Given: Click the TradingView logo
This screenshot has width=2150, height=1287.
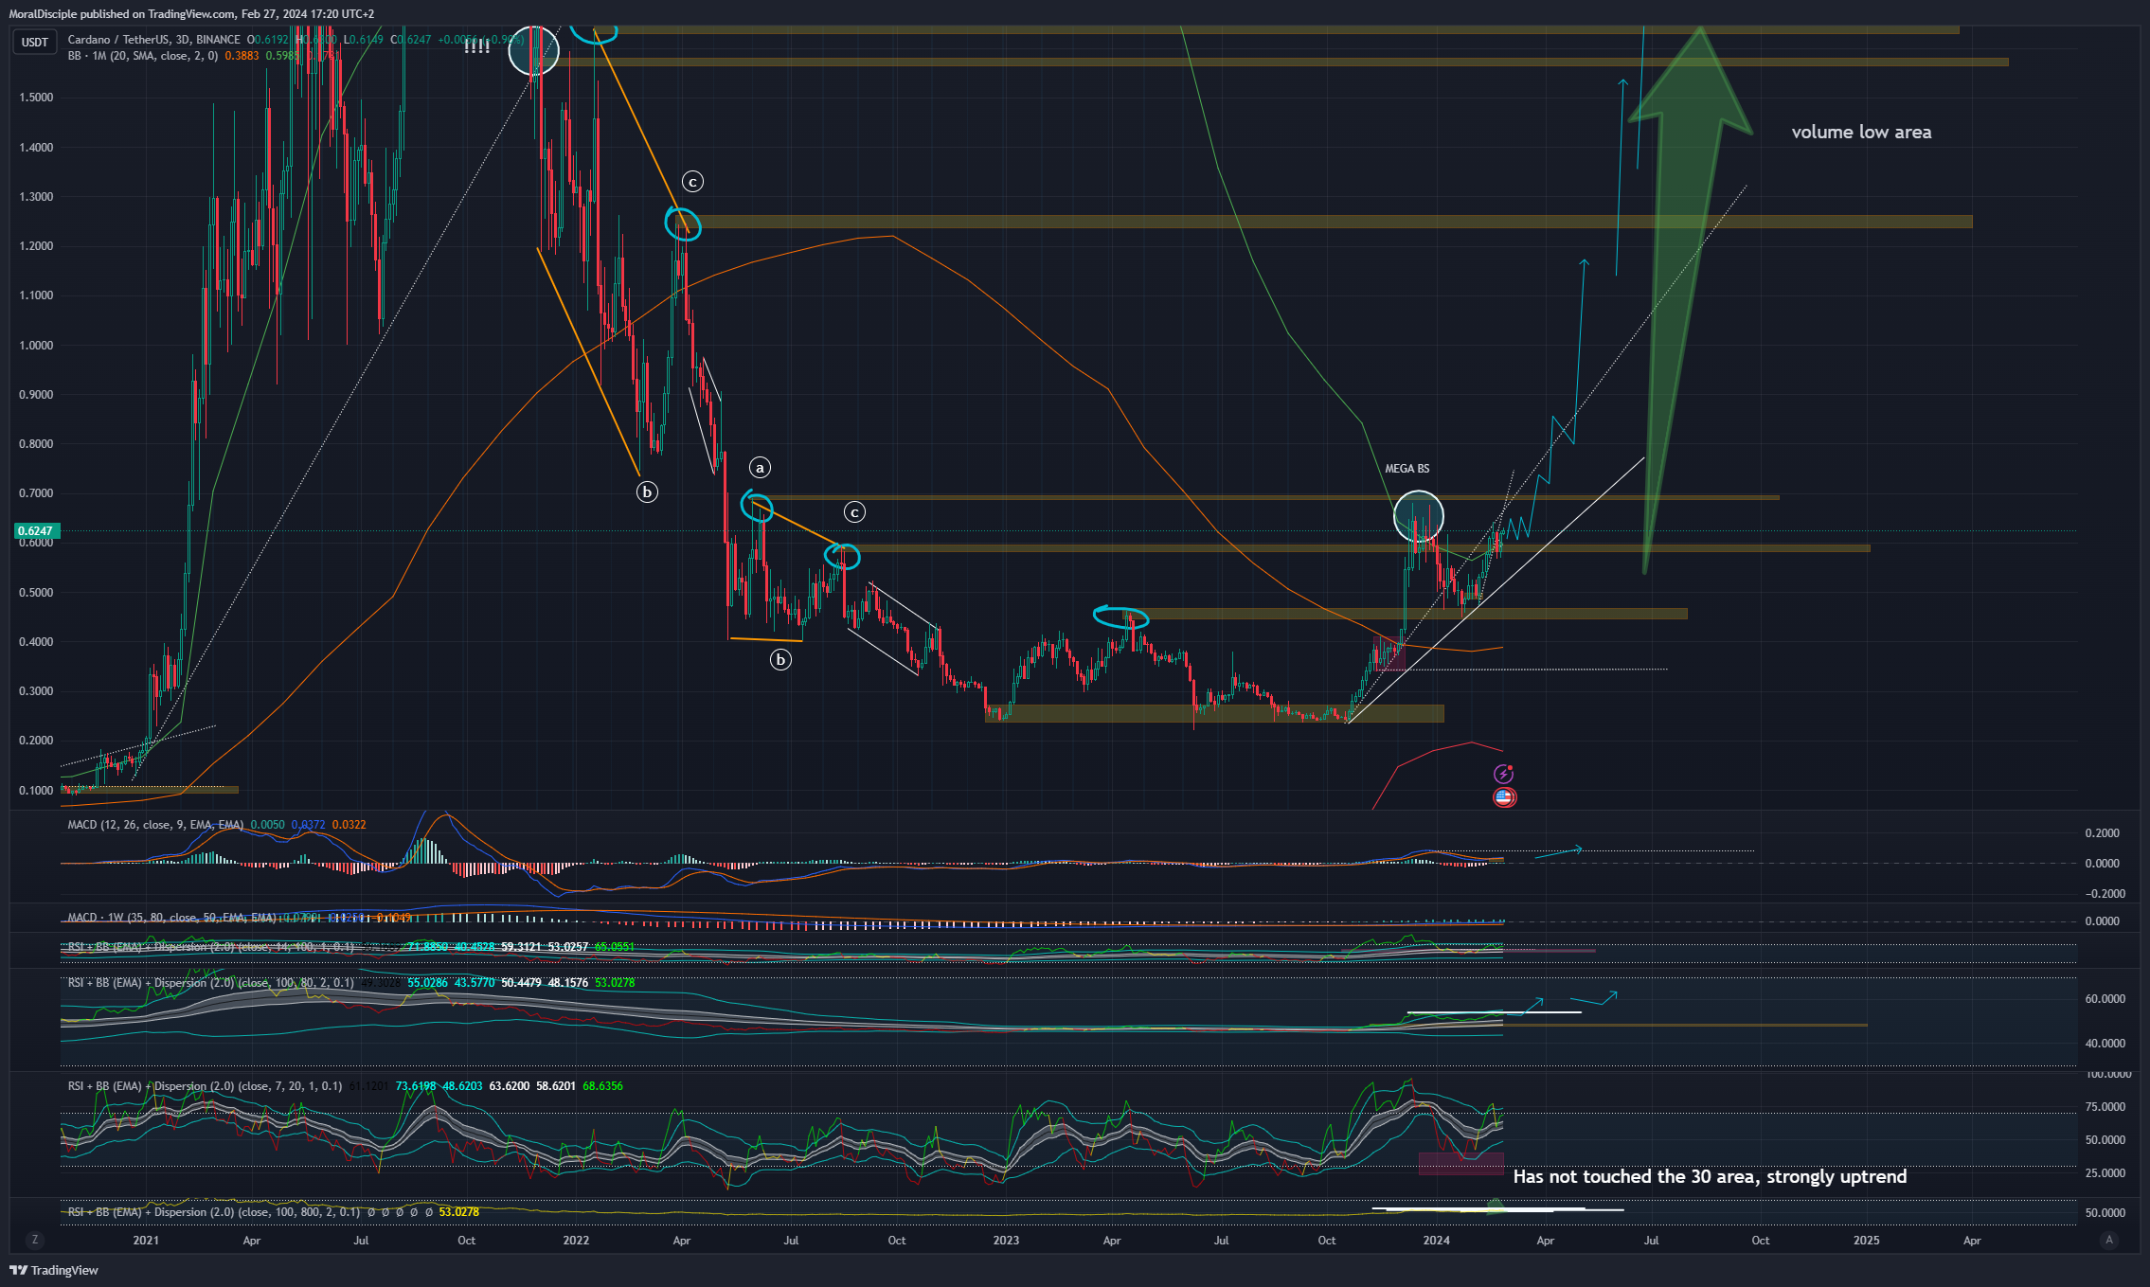Looking at the screenshot, I should 54,1270.
